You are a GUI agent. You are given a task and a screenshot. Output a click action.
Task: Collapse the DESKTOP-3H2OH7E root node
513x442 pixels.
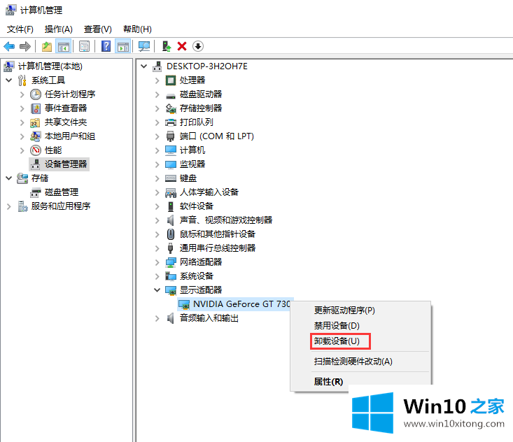click(143, 66)
